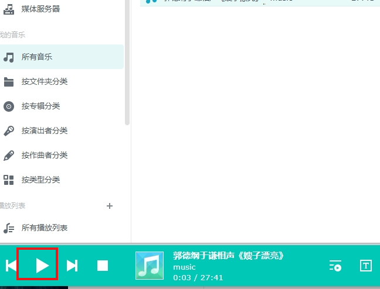Add a new playlist with plus icon
This screenshot has width=380, height=289.
(110, 206)
